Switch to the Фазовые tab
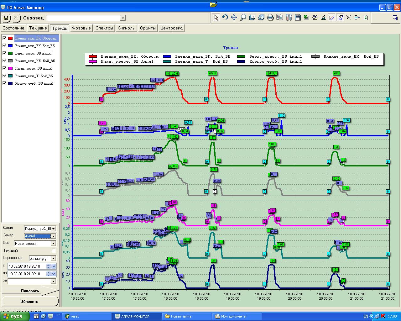Image resolution: width=401 pixels, height=321 pixels. point(81,28)
